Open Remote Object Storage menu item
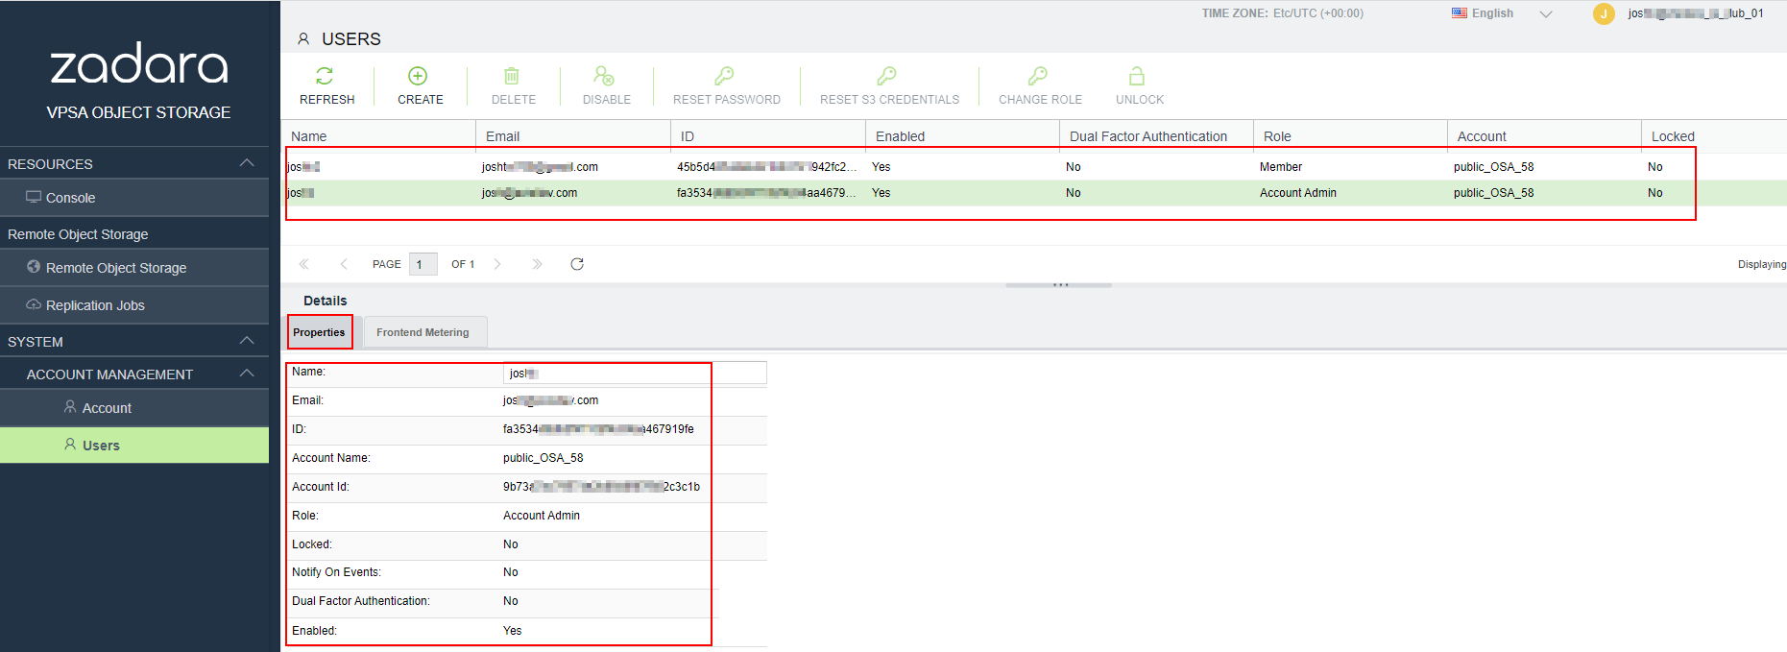Viewport: 1787px width, 652px height. click(134, 268)
